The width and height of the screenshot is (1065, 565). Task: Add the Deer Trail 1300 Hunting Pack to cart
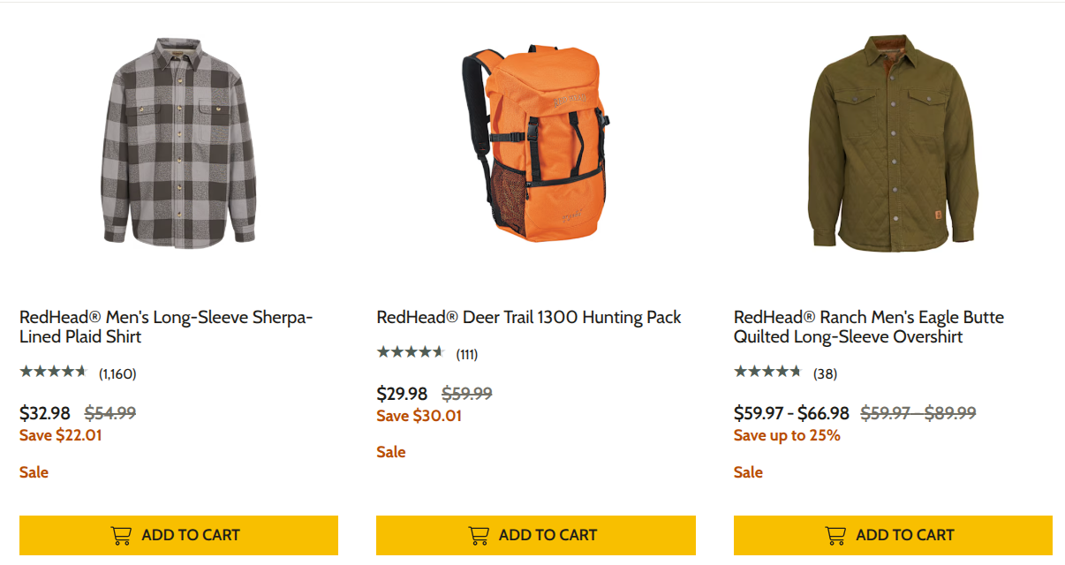(535, 534)
